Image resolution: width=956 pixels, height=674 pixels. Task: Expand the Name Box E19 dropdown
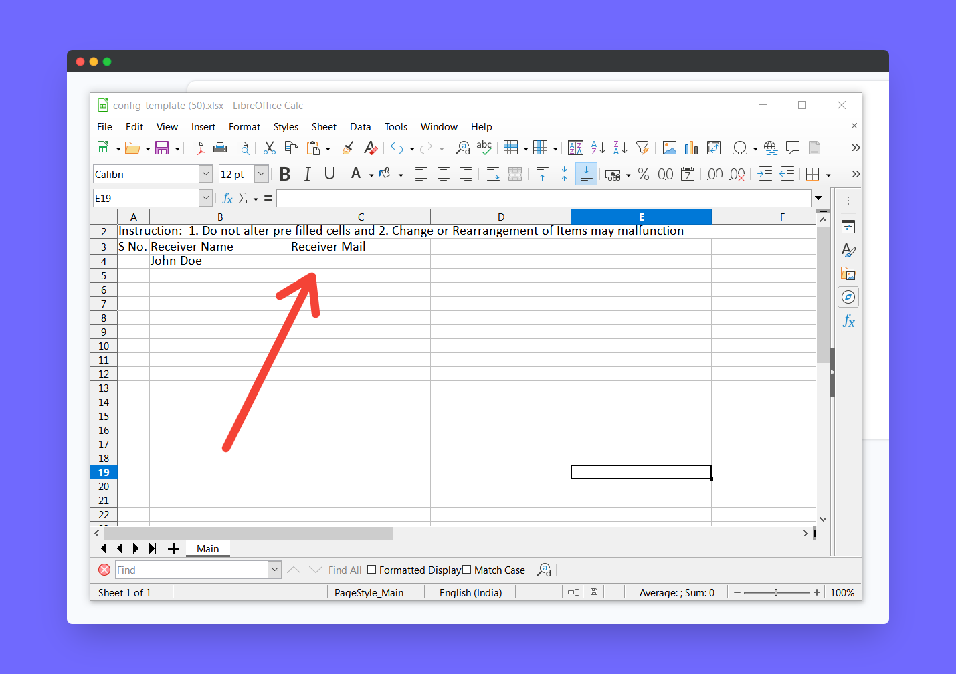(205, 198)
